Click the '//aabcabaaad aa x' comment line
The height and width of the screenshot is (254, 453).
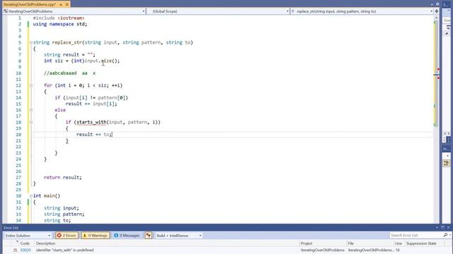point(69,73)
